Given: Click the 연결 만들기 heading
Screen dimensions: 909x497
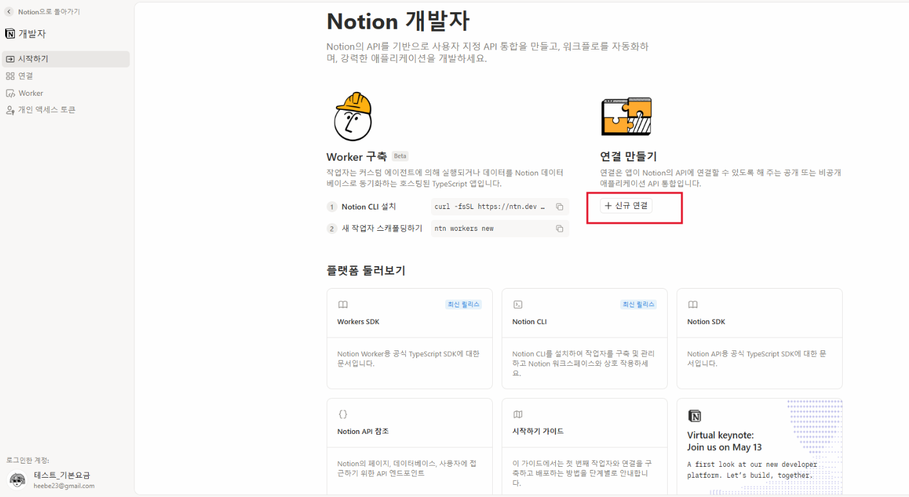Looking at the screenshot, I should 629,157.
